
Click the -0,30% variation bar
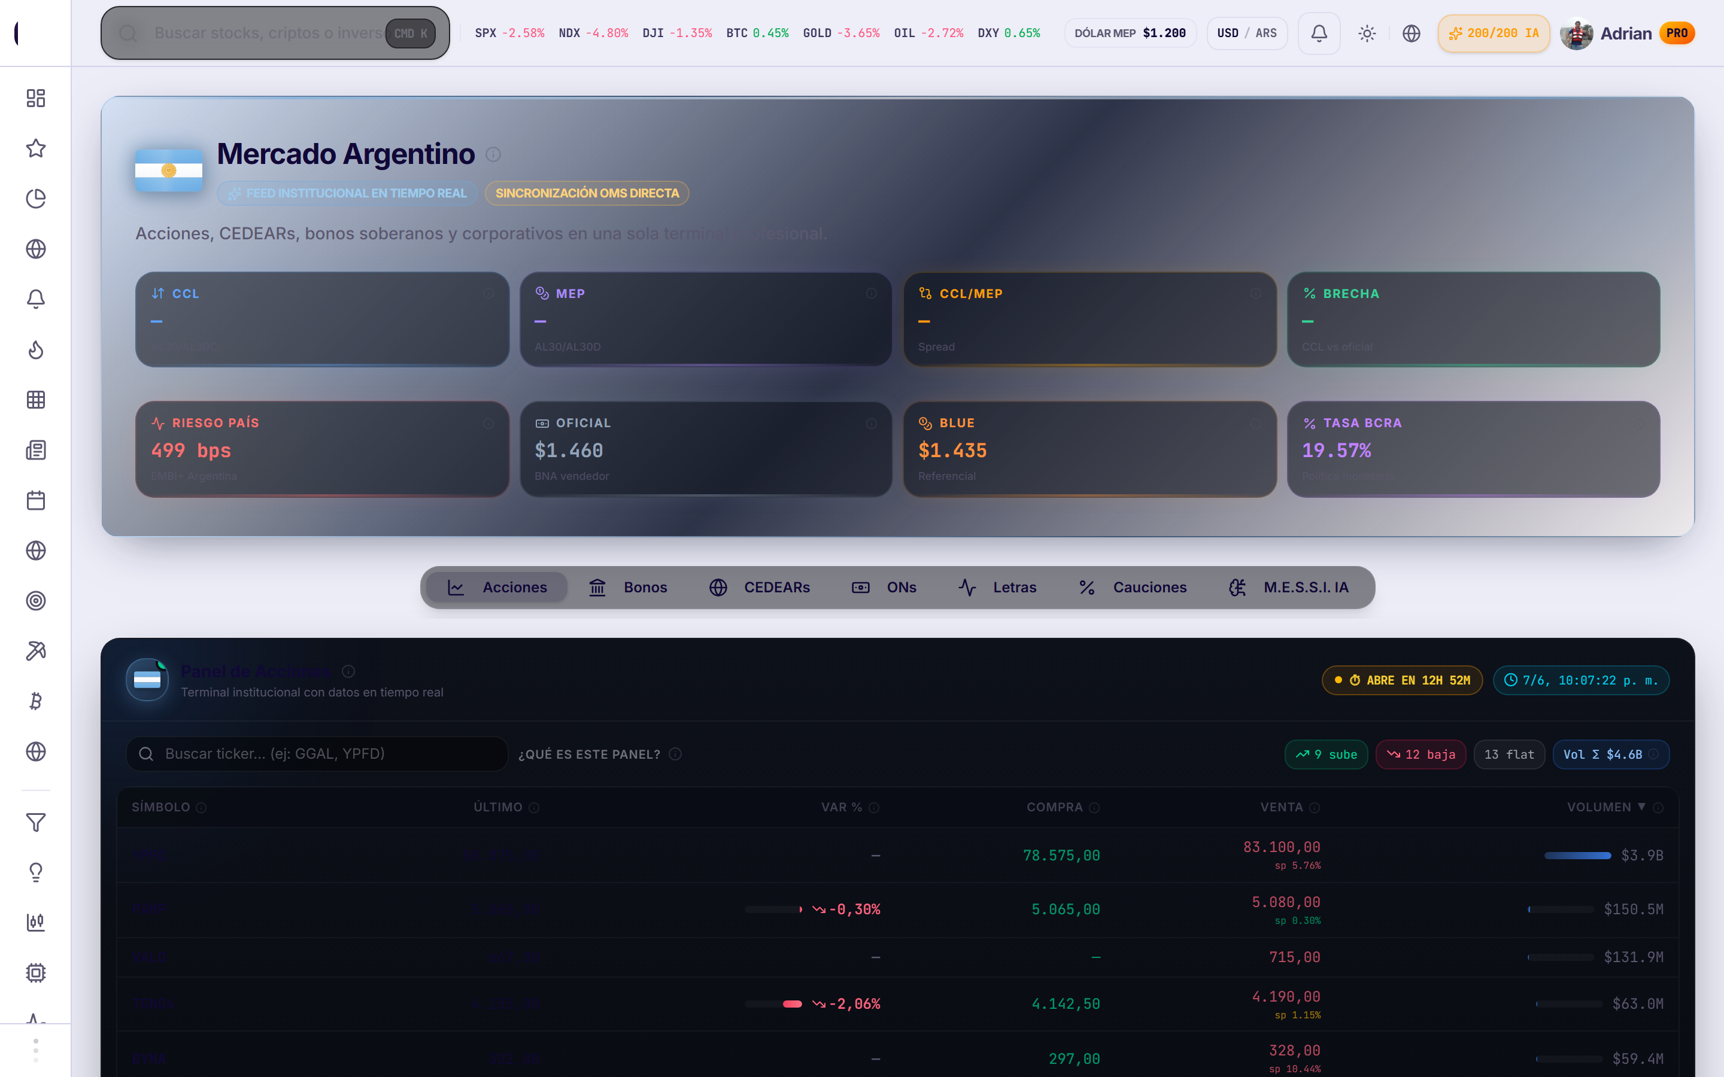[x=773, y=909]
